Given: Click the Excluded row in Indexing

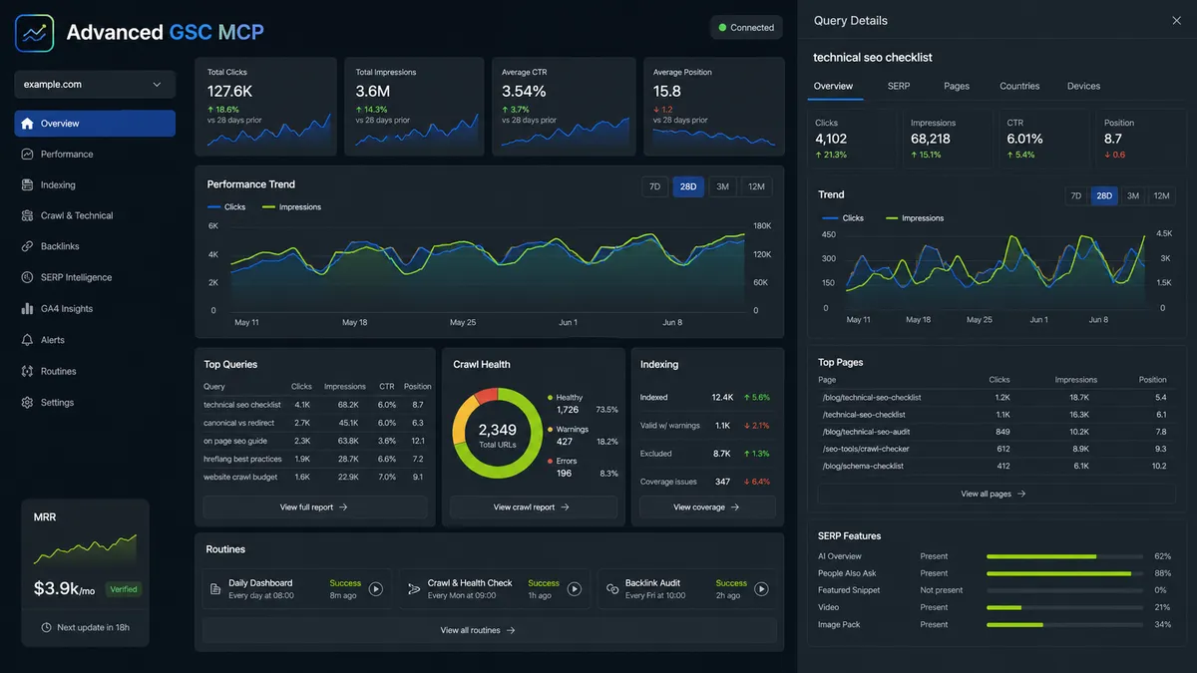Looking at the screenshot, I should (706, 454).
